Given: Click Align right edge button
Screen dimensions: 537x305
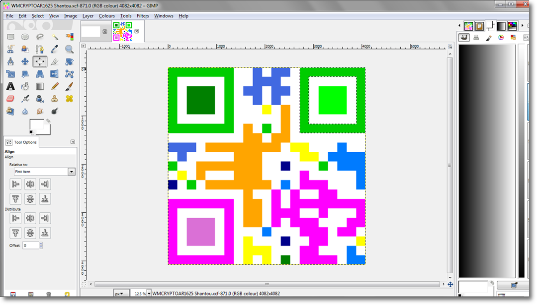Looking at the screenshot, I should [x=45, y=184].
